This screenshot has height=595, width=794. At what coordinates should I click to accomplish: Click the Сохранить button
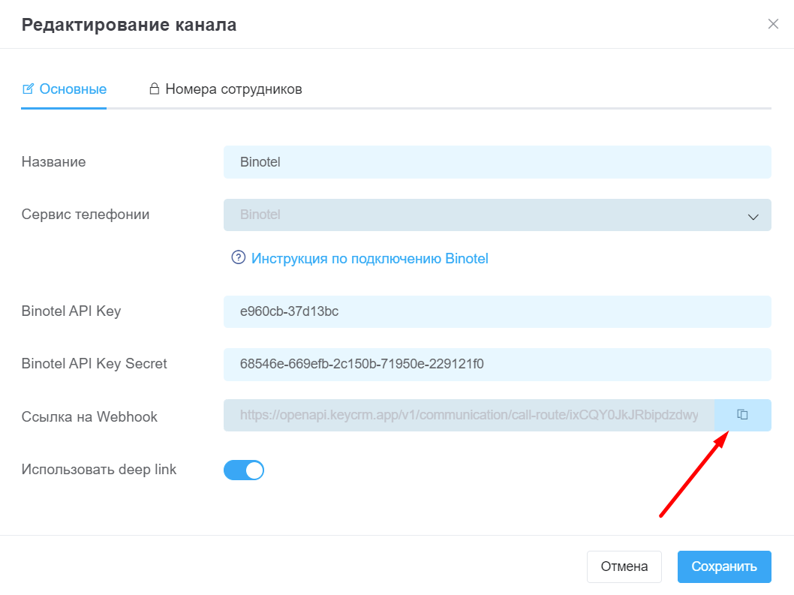click(724, 566)
